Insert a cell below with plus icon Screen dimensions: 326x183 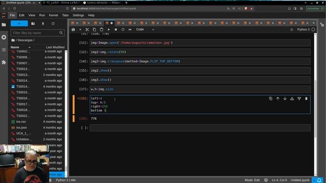(80, 29)
